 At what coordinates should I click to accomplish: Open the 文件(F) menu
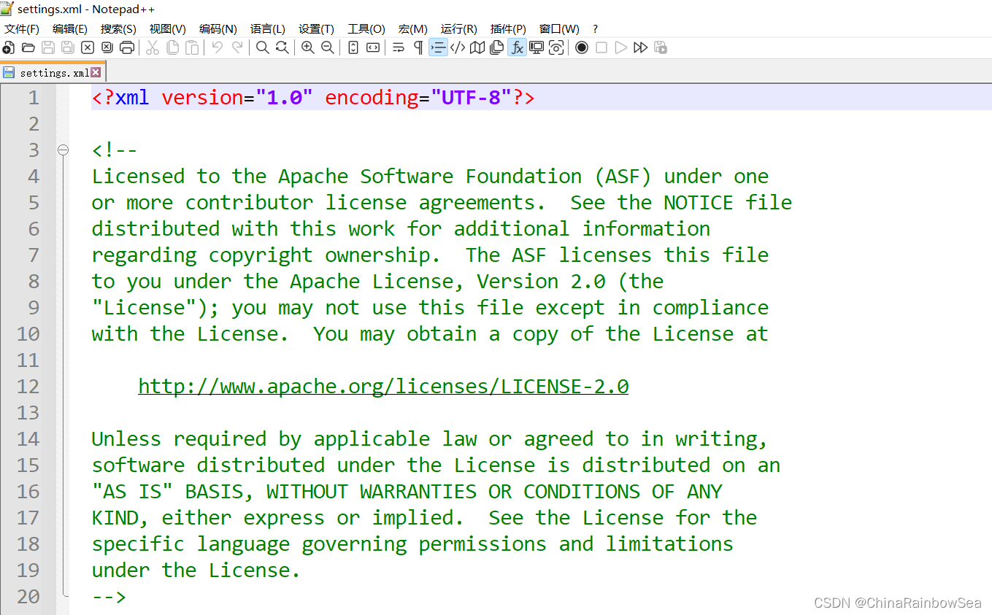22,29
